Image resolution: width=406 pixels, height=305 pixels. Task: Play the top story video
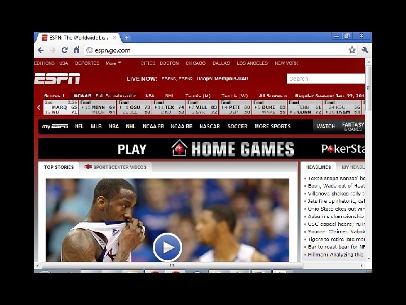pos(167,247)
